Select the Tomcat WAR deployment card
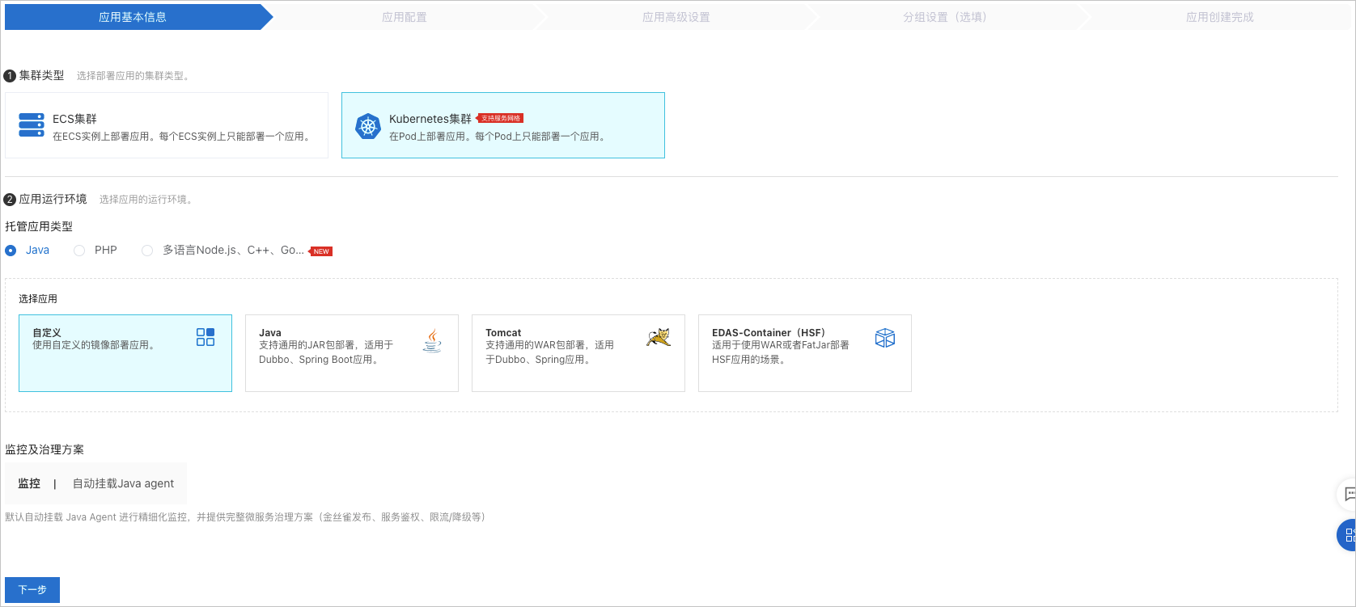 click(x=578, y=353)
